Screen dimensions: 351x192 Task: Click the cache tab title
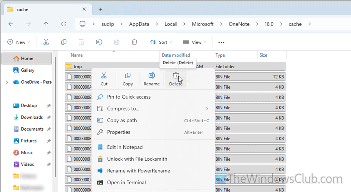pos(22,10)
